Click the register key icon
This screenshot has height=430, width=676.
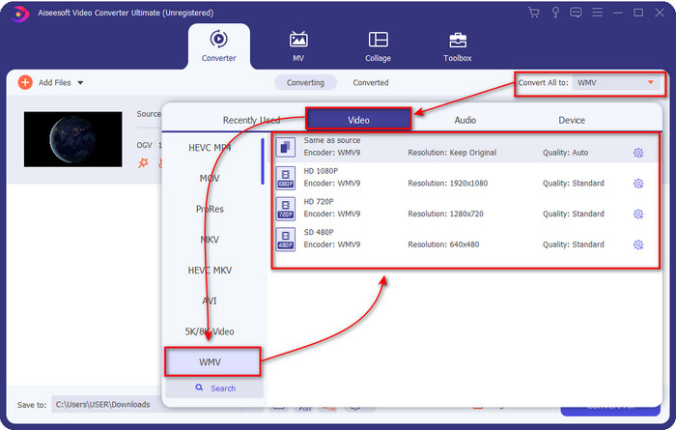[x=555, y=13]
